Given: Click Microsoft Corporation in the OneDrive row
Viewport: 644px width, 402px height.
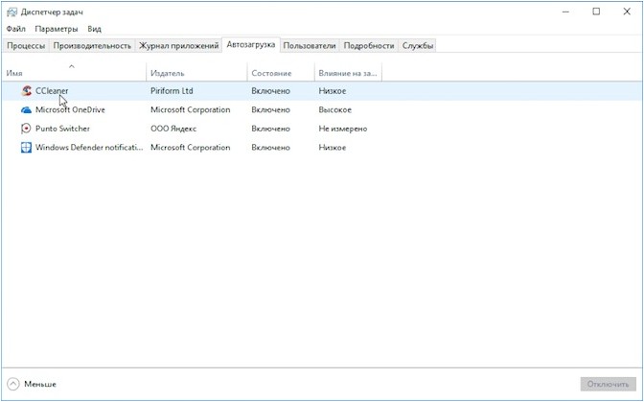Looking at the screenshot, I should click(x=190, y=109).
